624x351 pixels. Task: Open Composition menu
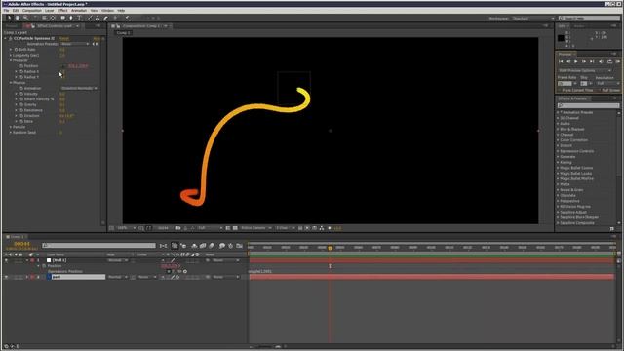[32, 11]
